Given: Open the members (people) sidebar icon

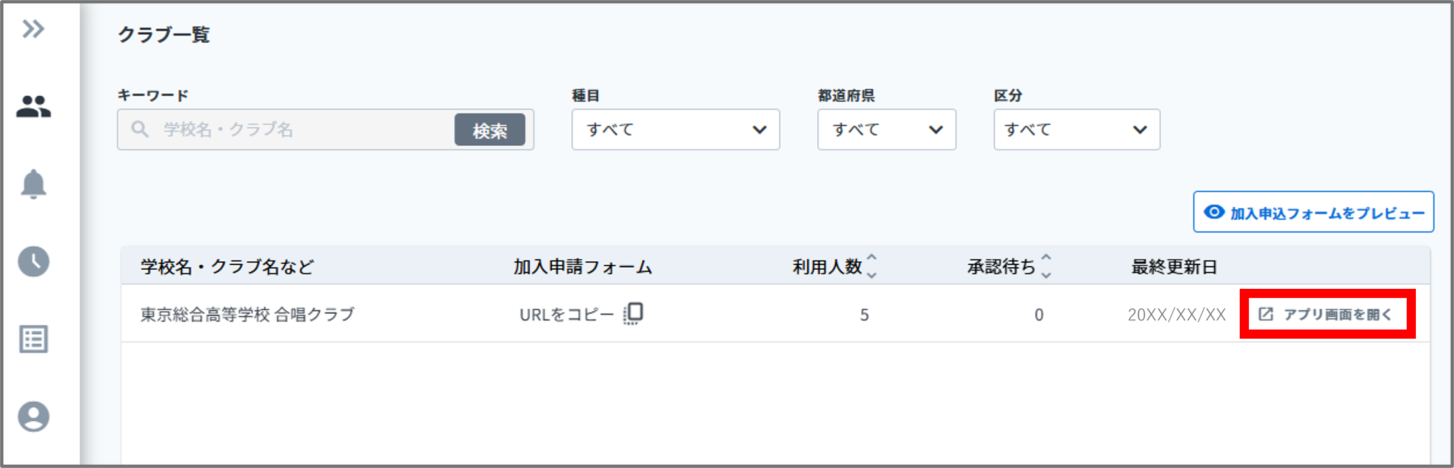Looking at the screenshot, I should click(34, 106).
